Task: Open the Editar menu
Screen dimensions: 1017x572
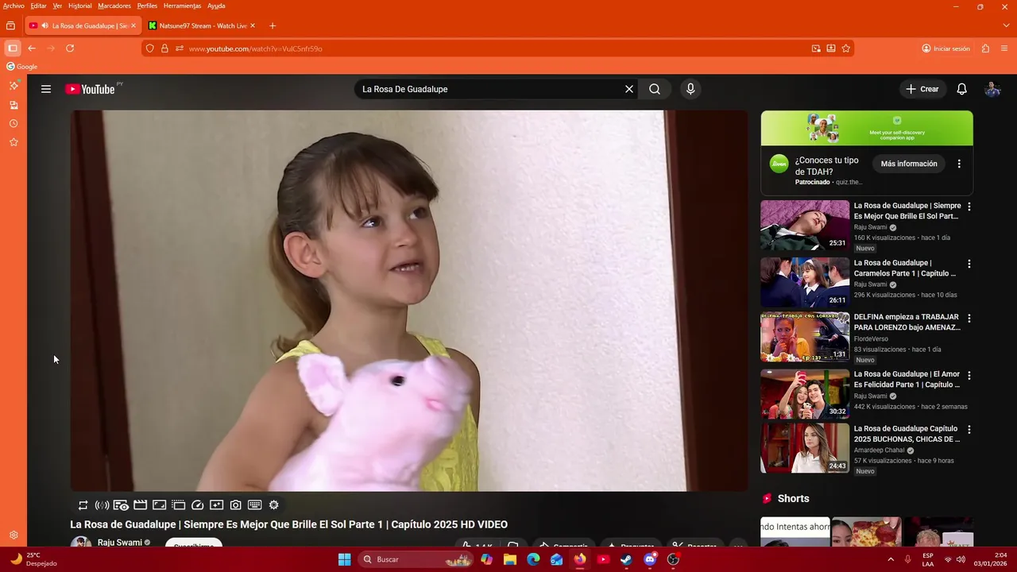Action: 38,6
